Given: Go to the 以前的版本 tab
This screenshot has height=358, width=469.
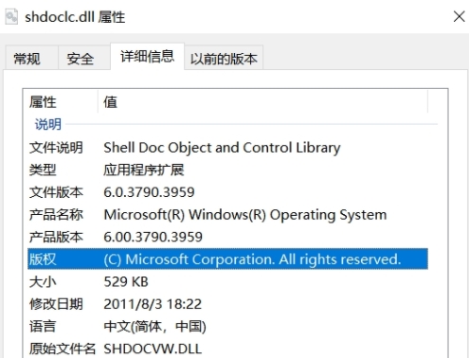Looking at the screenshot, I should click(224, 59).
